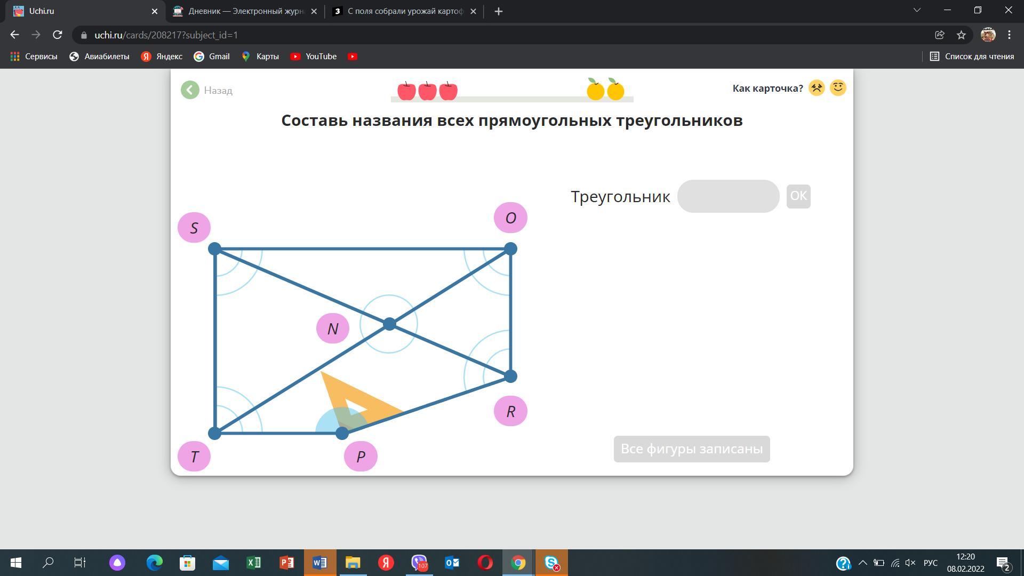This screenshot has width=1024, height=576.
Task: Click the triangle name input field
Action: coord(728,196)
